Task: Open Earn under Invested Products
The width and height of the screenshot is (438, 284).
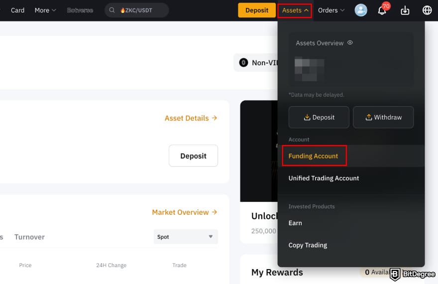Action: 351,223
